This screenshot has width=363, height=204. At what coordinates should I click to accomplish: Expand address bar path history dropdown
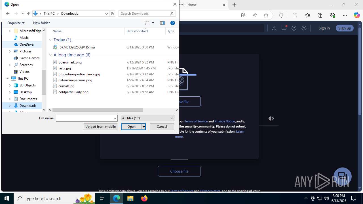point(107,14)
